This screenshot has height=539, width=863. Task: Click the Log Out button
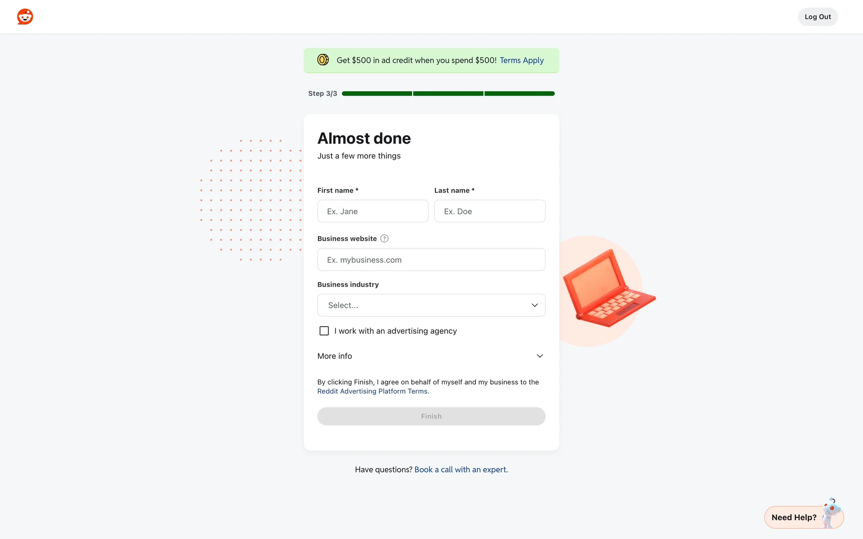point(818,17)
